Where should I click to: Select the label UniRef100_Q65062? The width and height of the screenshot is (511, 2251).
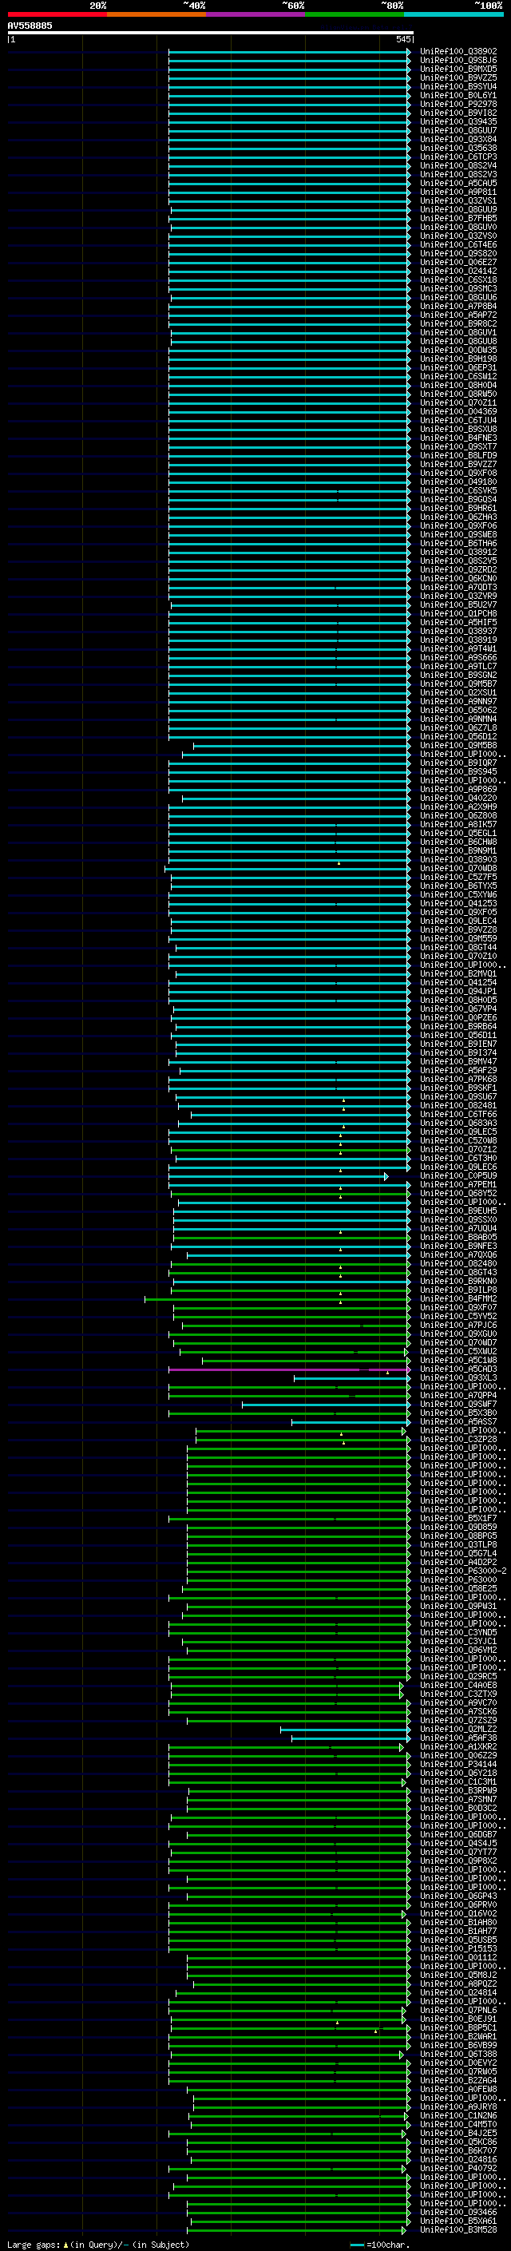[458, 711]
